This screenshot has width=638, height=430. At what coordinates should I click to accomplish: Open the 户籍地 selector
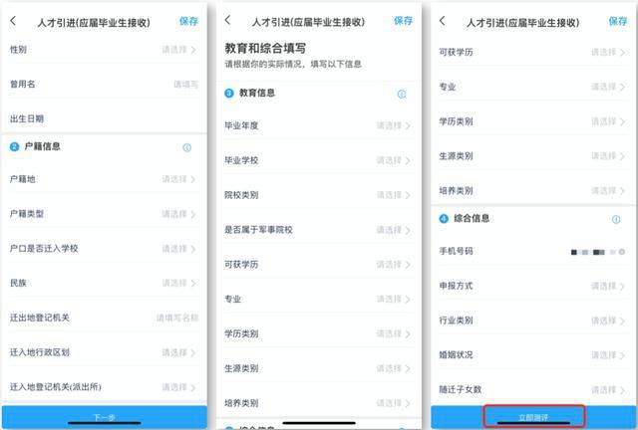[x=104, y=179]
